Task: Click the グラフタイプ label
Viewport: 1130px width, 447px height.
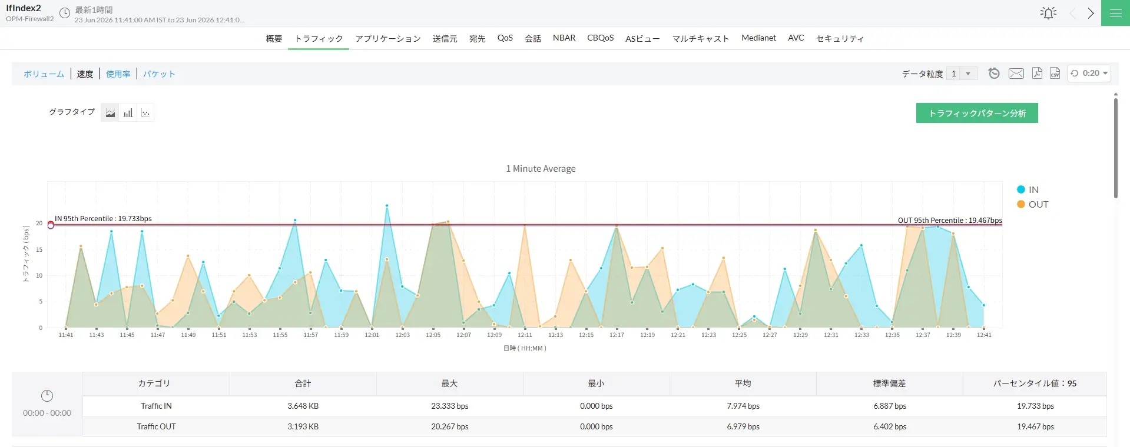Action: pyautogui.click(x=71, y=112)
